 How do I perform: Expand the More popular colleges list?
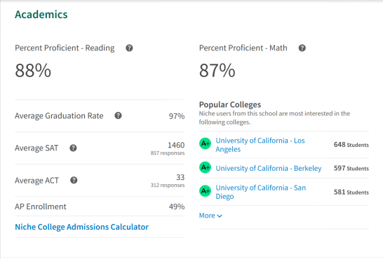tap(210, 216)
